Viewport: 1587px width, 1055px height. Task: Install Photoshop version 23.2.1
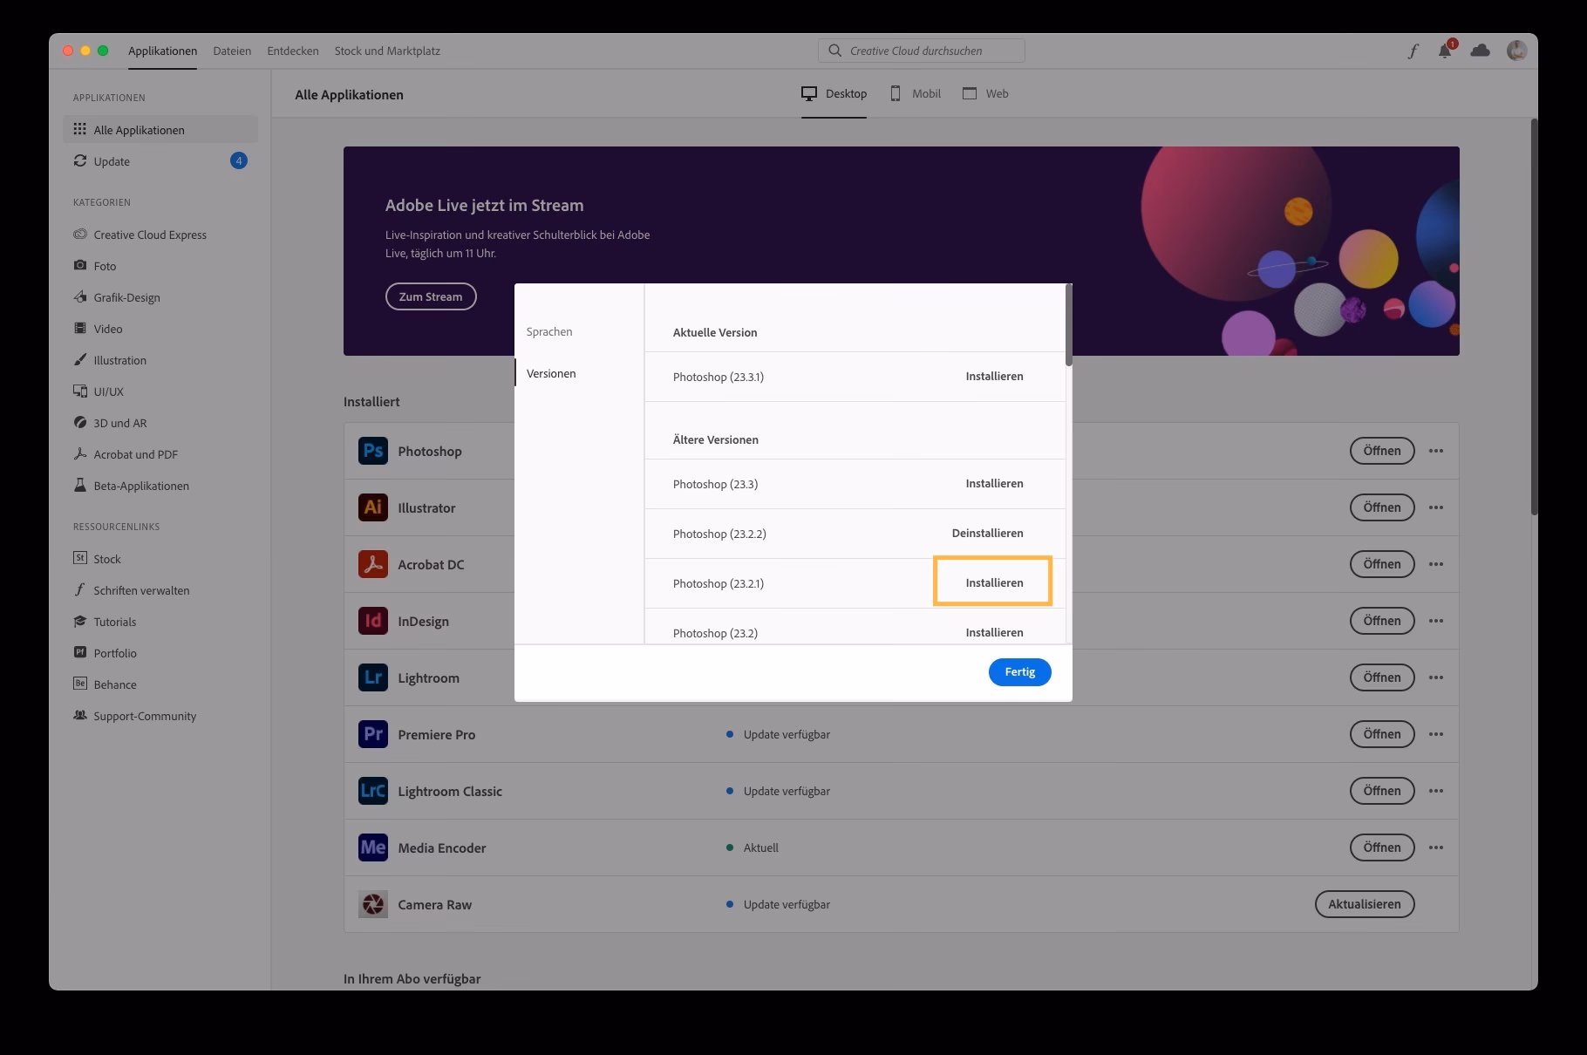[994, 582]
